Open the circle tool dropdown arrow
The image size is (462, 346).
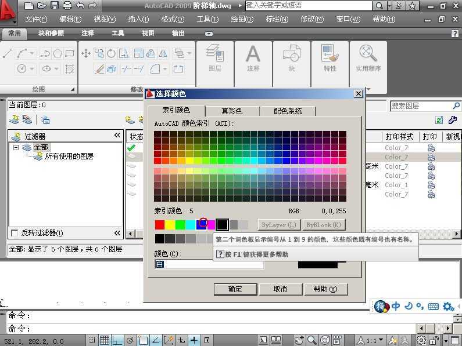point(32,69)
